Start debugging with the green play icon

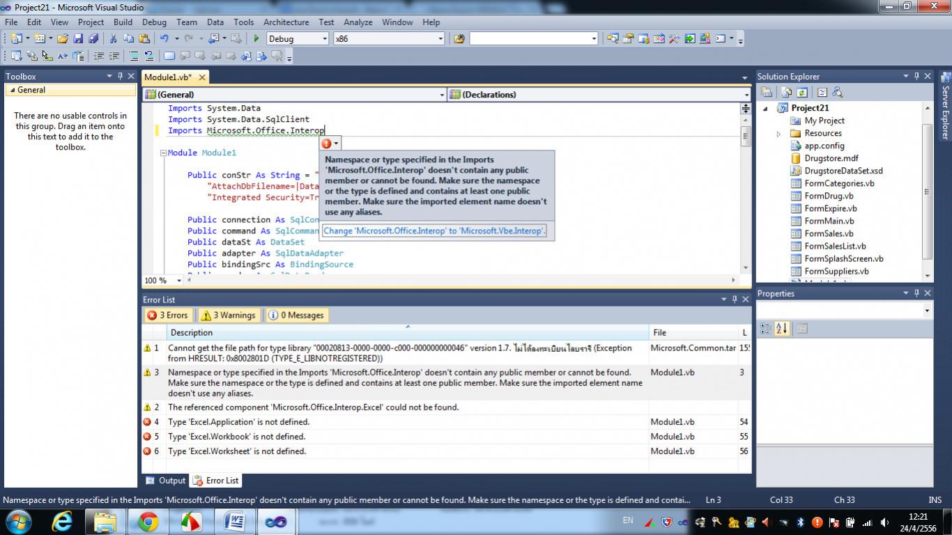[x=256, y=39]
